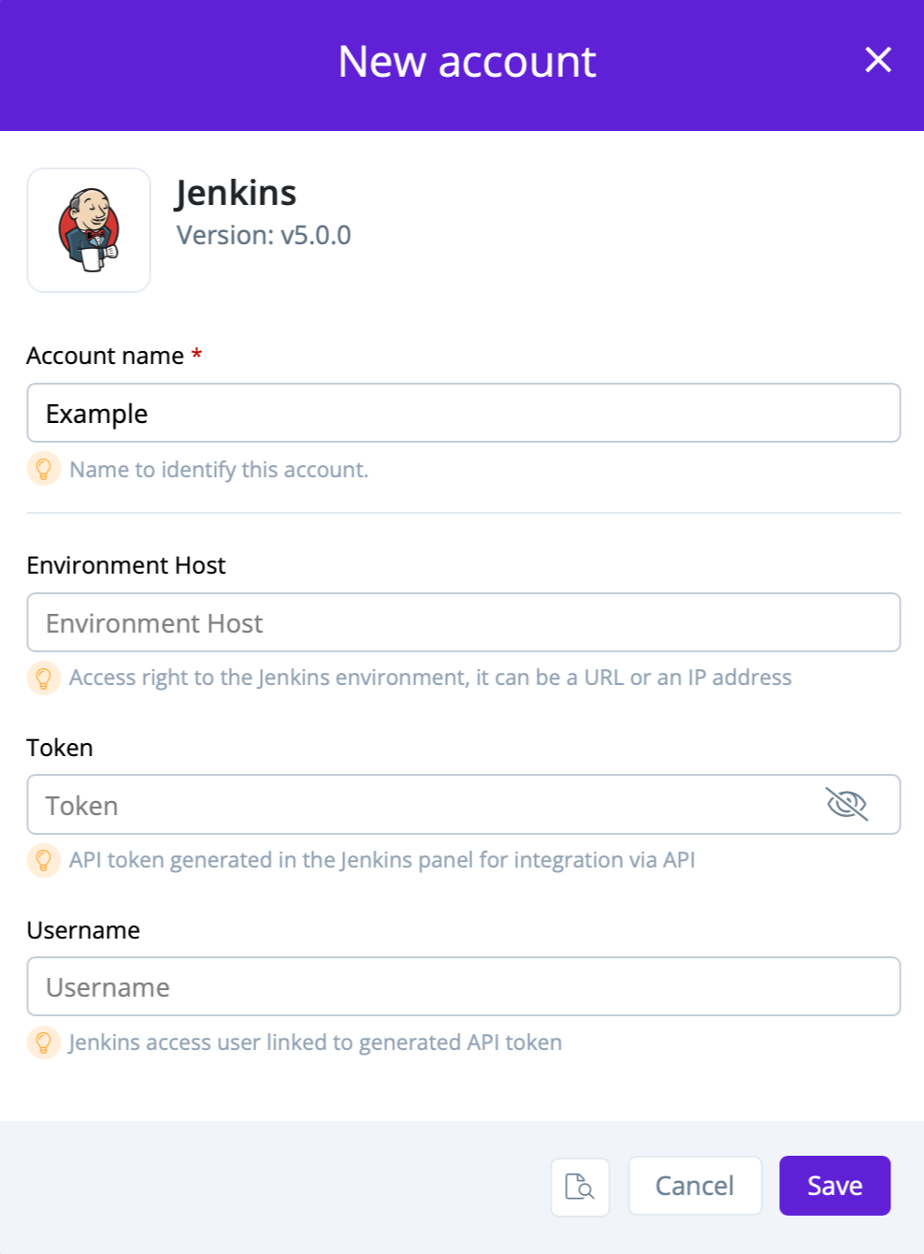Click the Environment Host label
Viewport: 924px width, 1254px height.
(x=126, y=565)
